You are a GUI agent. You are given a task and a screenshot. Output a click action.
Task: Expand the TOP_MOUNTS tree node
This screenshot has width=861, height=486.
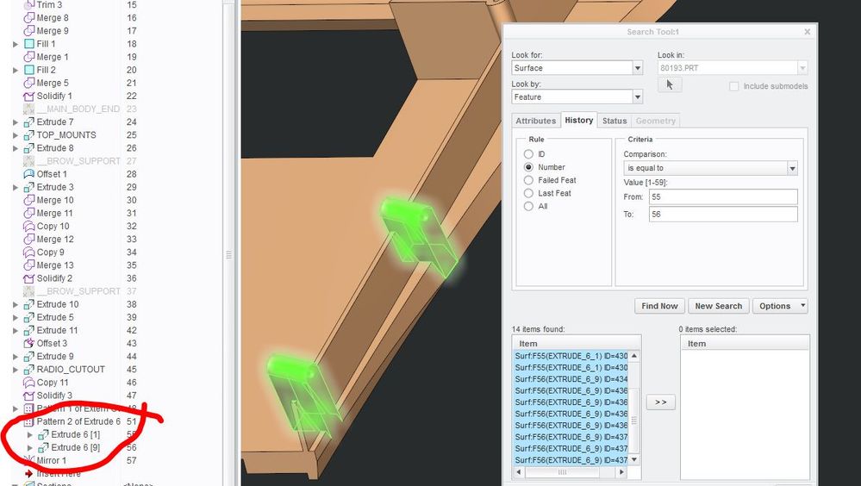click(16, 135)
